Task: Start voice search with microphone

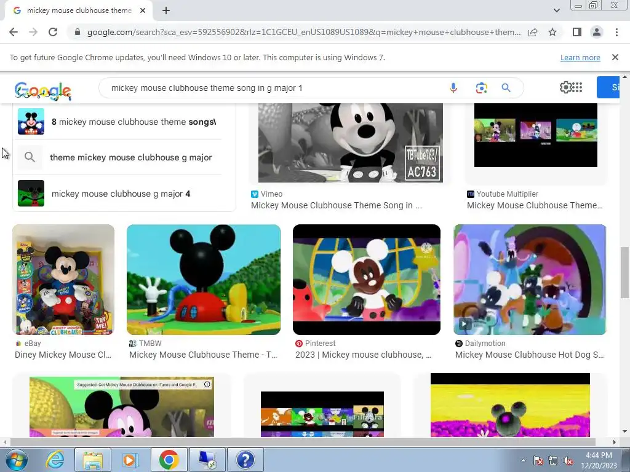Action: [453, 88]
